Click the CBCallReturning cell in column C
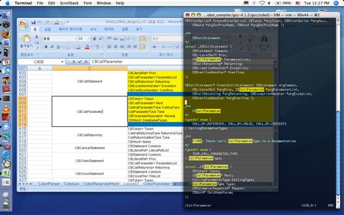The width and height of the screenshot is (344, 215). [x=89, y=135]
